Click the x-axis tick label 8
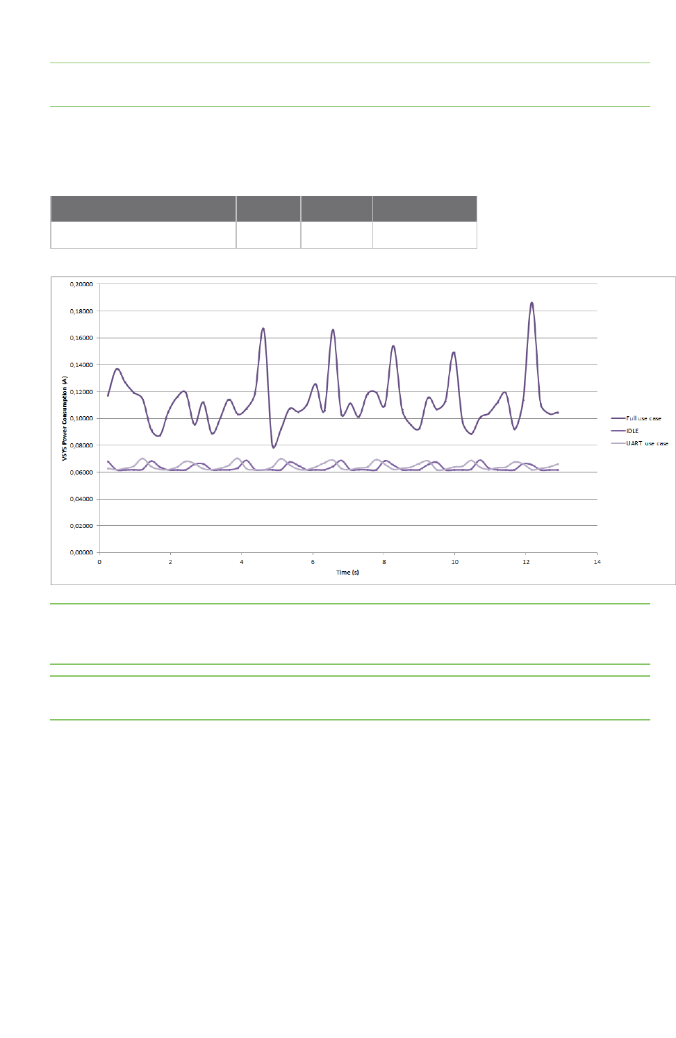The image size is (676, 1038). (384, 562)
